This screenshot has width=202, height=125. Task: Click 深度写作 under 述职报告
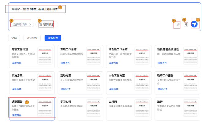17,115
